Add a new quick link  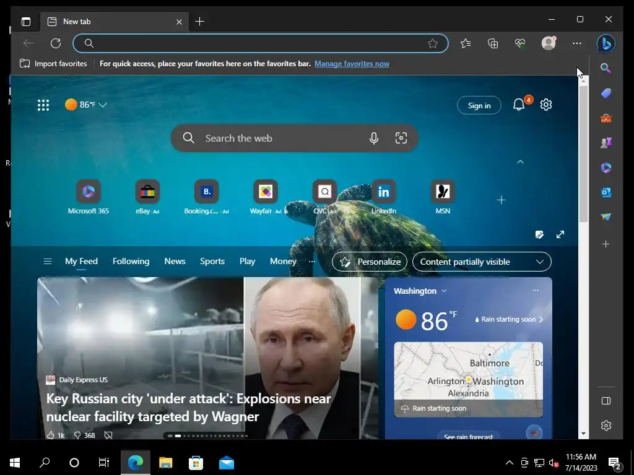[x=502, y=200]
